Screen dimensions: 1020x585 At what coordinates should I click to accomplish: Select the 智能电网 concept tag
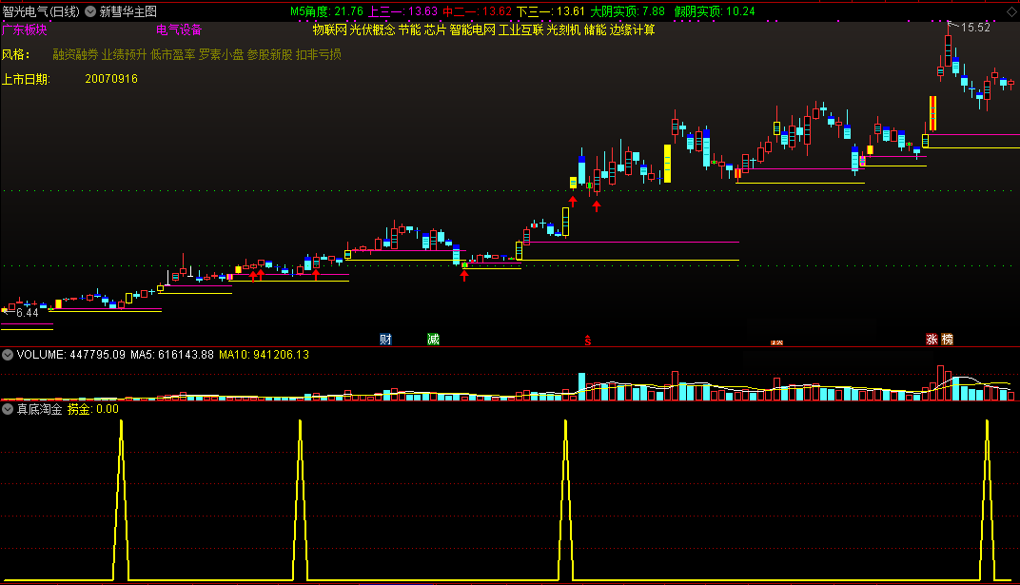[473, 29]
